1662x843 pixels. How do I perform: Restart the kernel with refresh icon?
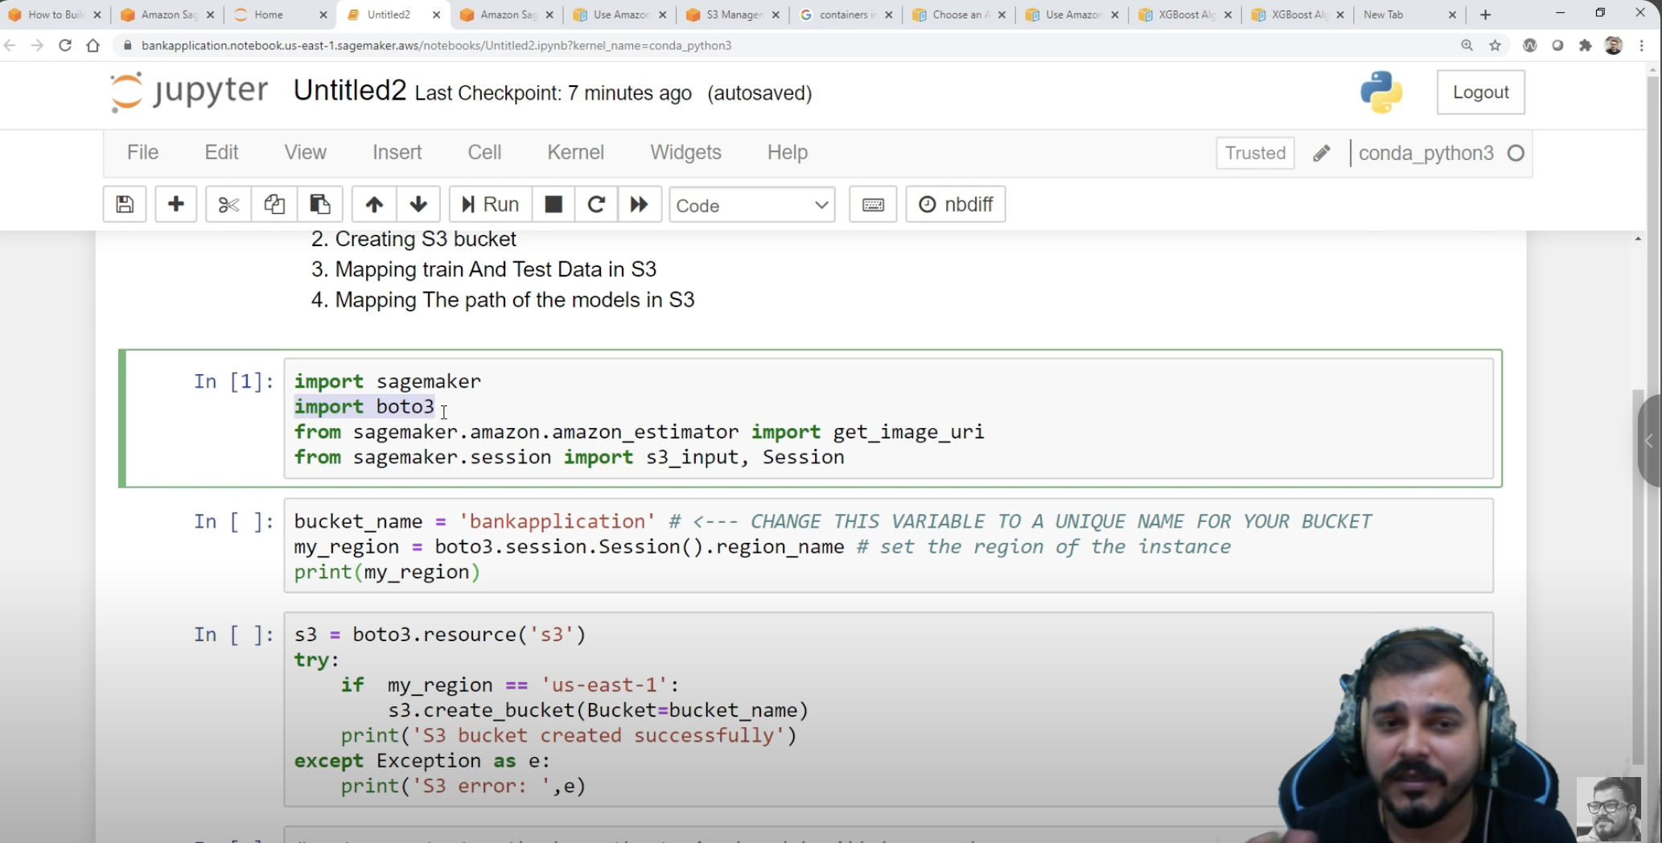(x=595, y=204)
